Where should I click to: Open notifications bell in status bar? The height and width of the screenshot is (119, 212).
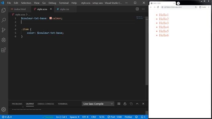tap(143, 117)
